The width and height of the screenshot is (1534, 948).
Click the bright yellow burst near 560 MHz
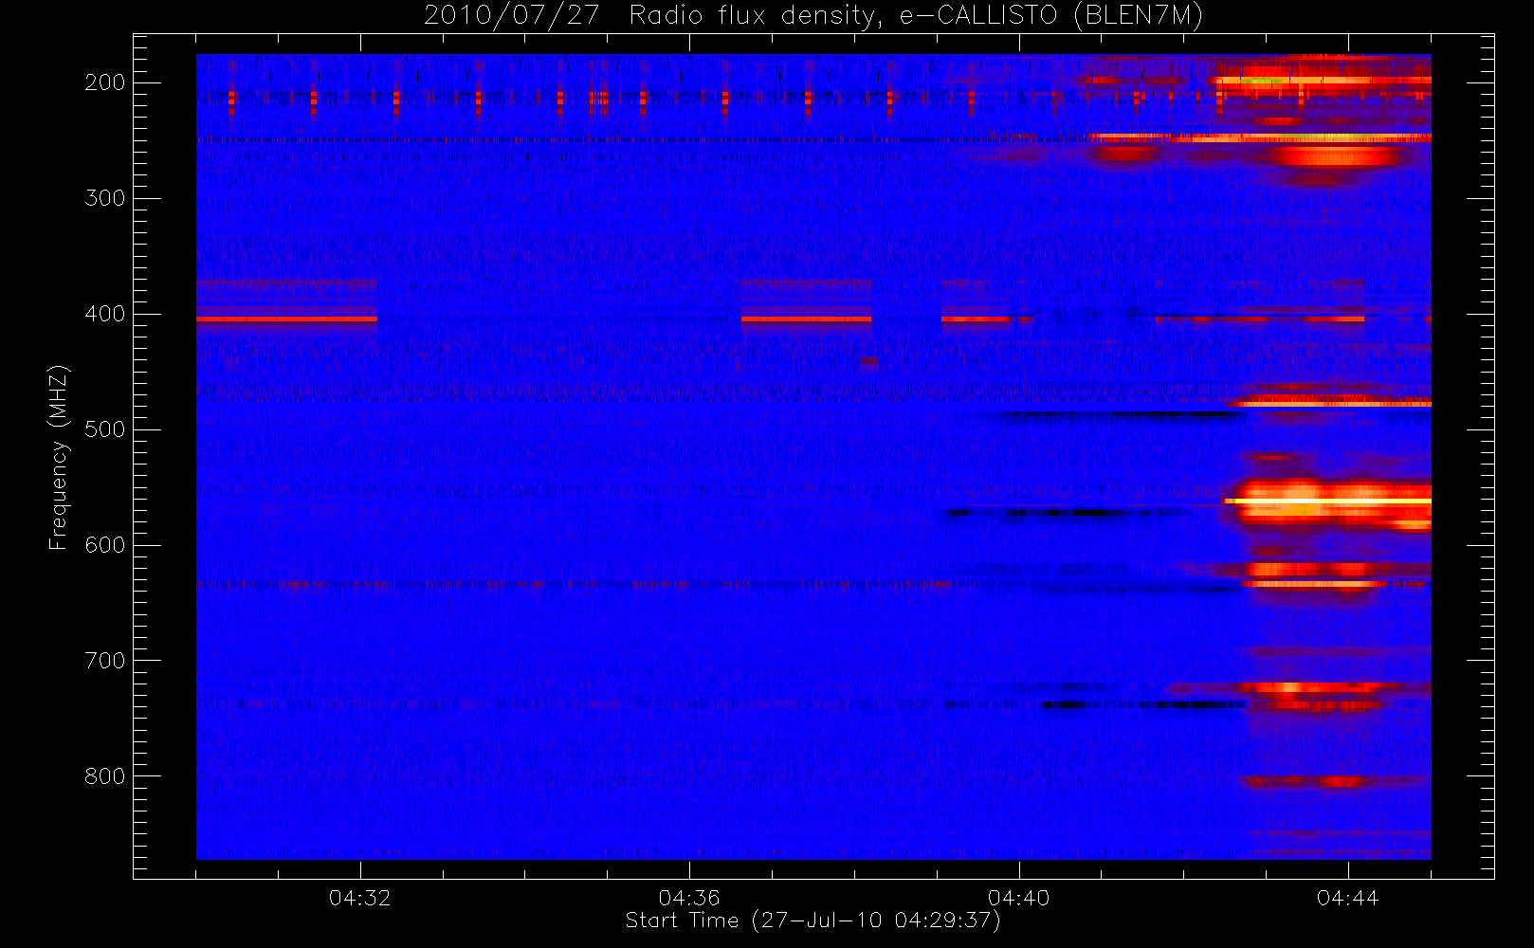1327,501
